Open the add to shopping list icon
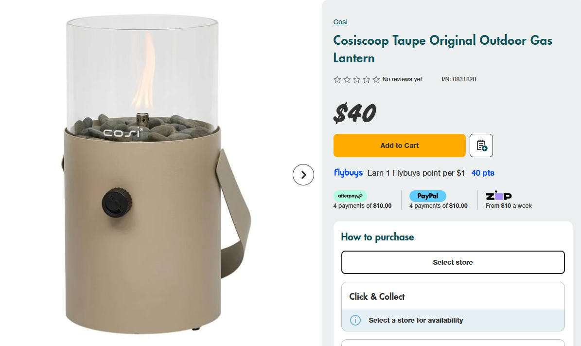The image size is (581, 346). pos(481,145)
